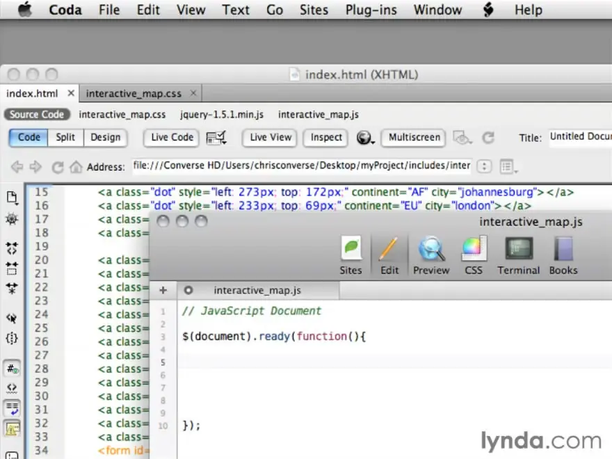Show the Code Navigator from sidebar
This screenshot has height=459, width=612.
pyautogui.click(x=12, y=219)
